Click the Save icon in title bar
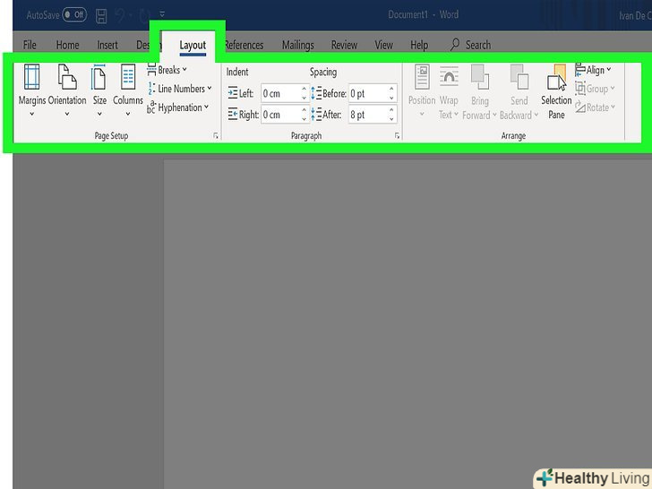 [x=101, y=16]
